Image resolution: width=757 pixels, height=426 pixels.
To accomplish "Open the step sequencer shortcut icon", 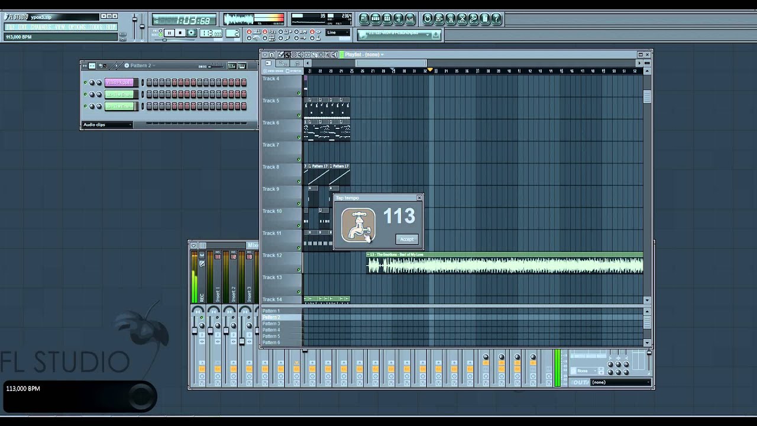I will (376, 19).
